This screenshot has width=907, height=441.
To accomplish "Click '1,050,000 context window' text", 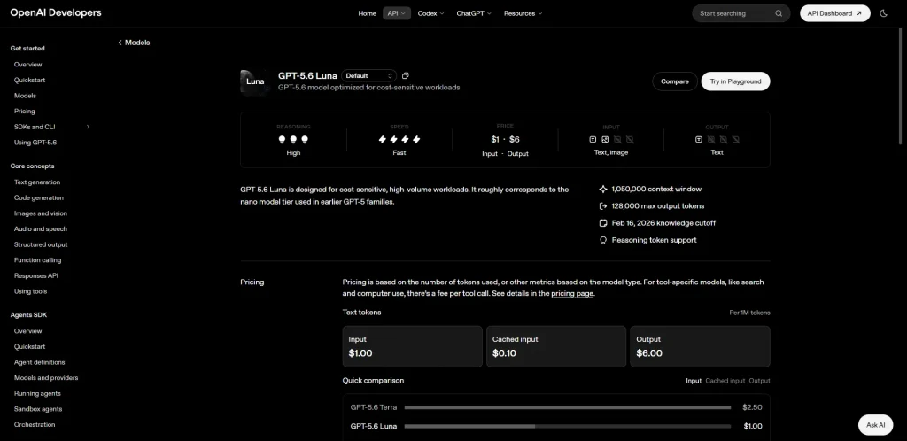I will [x=656, y=189].
